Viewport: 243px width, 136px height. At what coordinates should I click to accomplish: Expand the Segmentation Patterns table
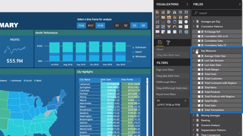pyautogui.click(x=193, y=130)
